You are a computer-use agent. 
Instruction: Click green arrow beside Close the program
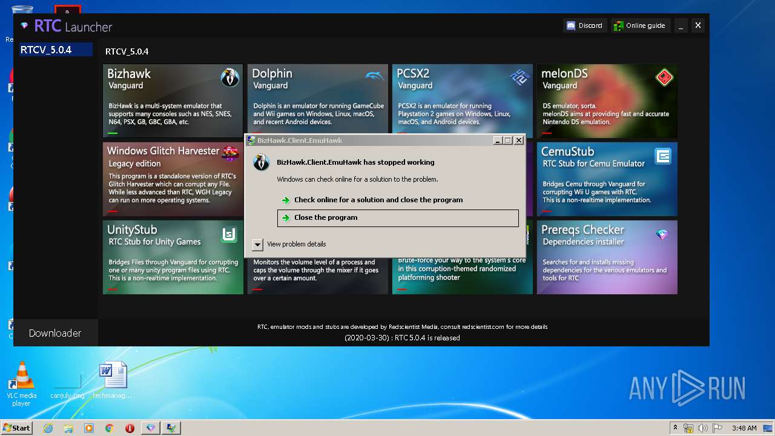click(286, 218)
